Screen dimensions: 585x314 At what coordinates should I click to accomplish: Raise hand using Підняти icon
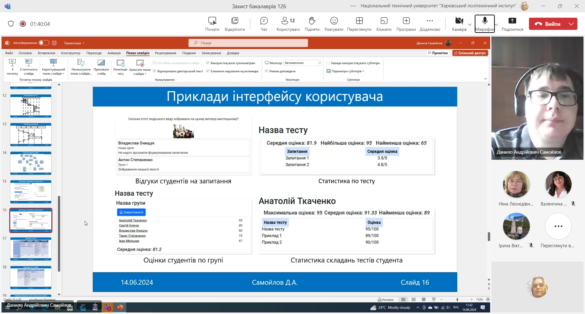click(312, 24)
